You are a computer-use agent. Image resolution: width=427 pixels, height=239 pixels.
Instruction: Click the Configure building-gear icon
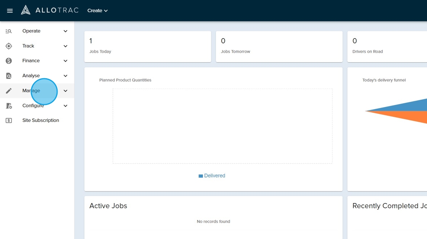(x=9, y=106)
